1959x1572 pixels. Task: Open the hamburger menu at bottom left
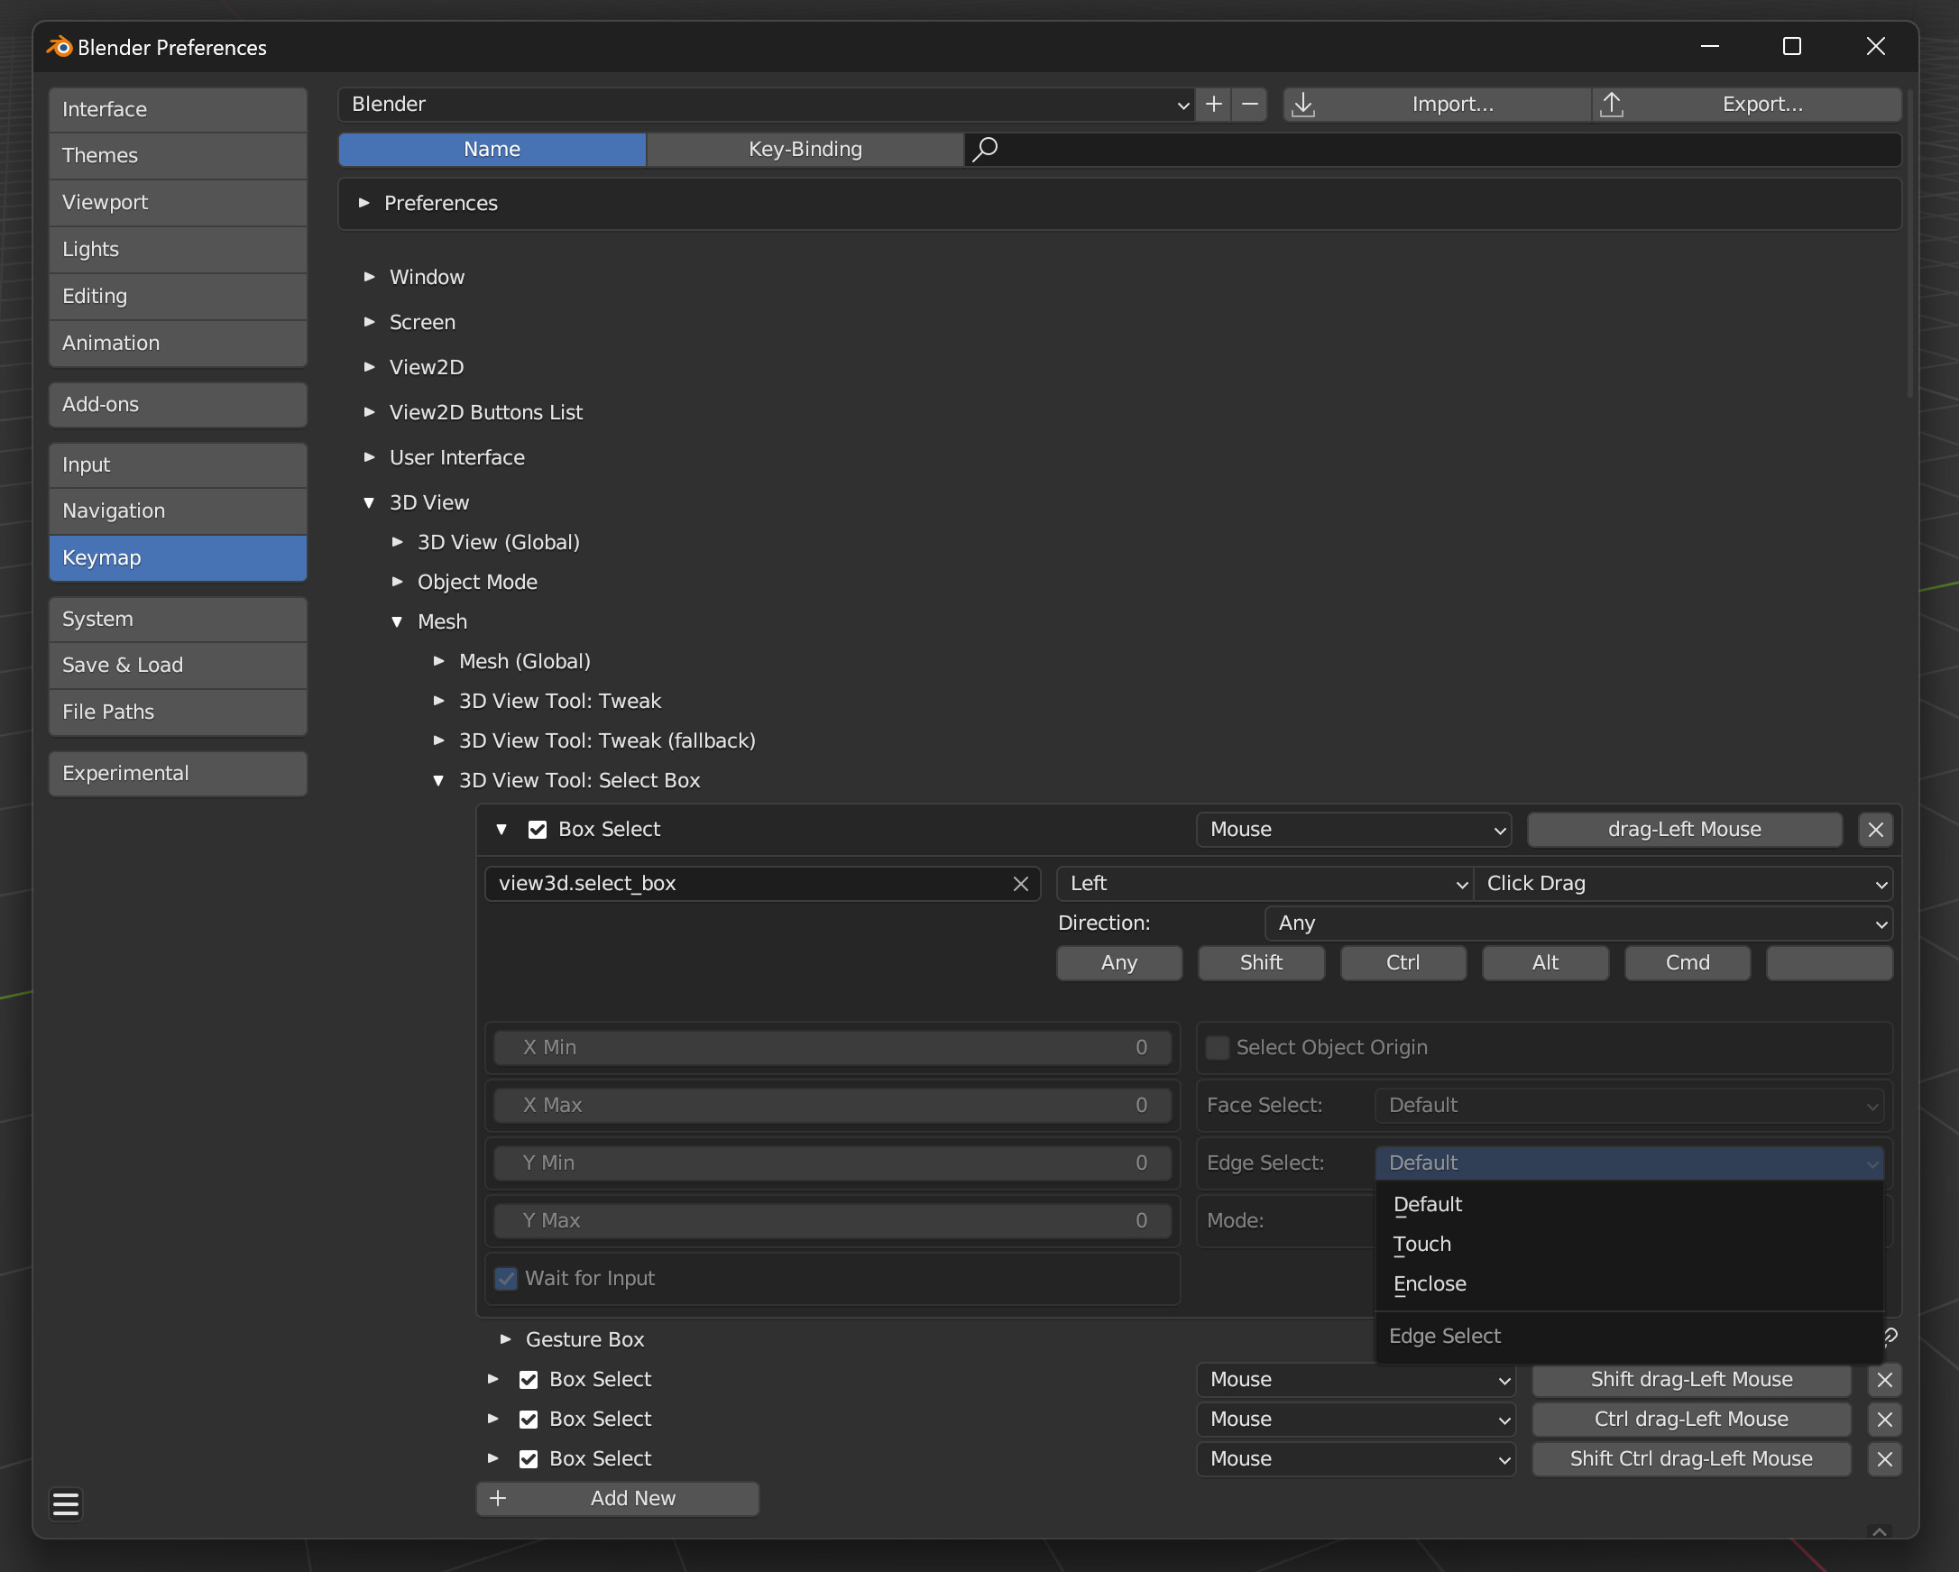point(66,1503)
